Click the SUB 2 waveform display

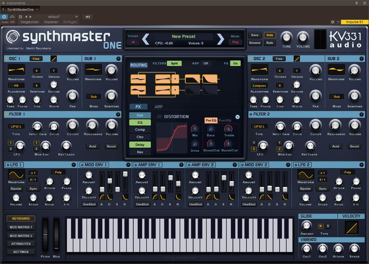(336, 70)
